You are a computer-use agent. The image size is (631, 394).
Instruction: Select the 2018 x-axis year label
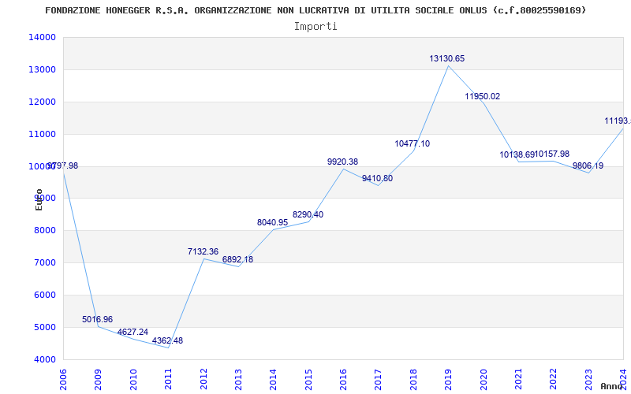413,379
